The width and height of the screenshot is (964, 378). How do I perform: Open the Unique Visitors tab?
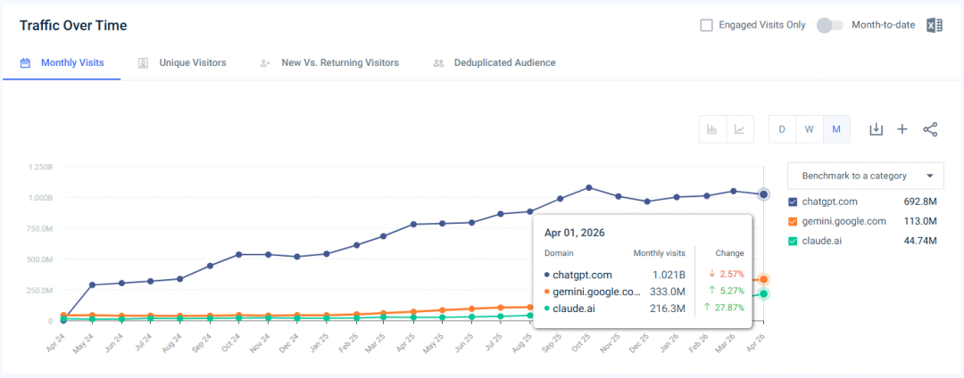tap(182, 62)
